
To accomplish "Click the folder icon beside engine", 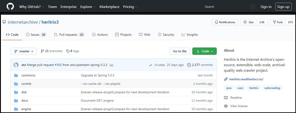I will tap(16, 109).
